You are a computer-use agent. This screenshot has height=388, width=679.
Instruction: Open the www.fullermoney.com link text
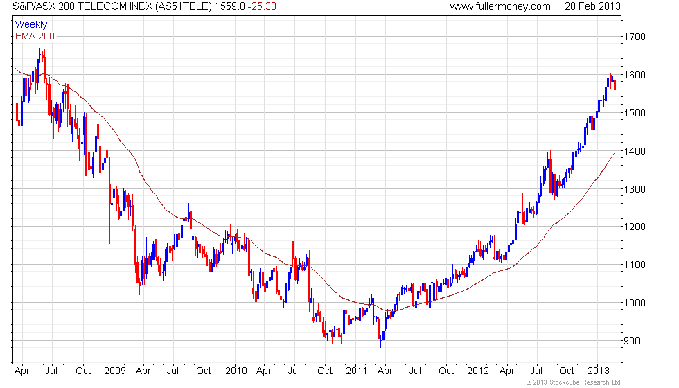(500, 6)
